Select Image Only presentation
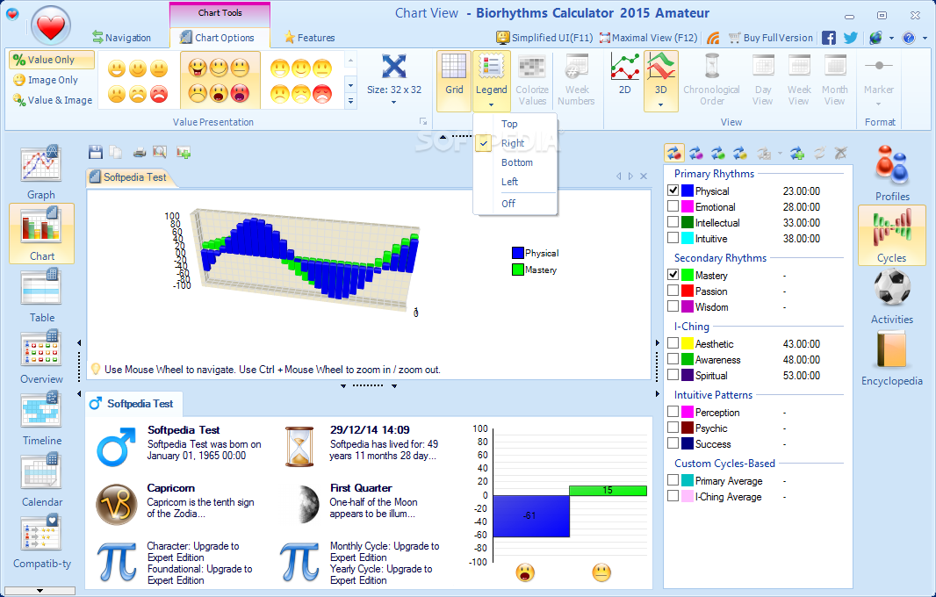This screenshot has height=597, width=936. click(x=52, y=80)
